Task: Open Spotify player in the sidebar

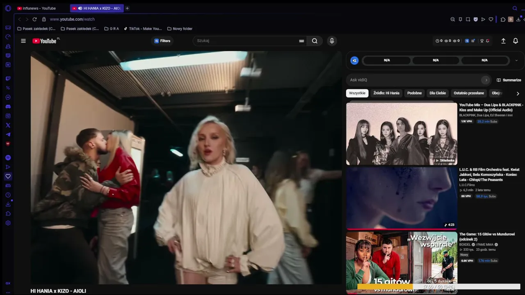Action: coord(8,158)
